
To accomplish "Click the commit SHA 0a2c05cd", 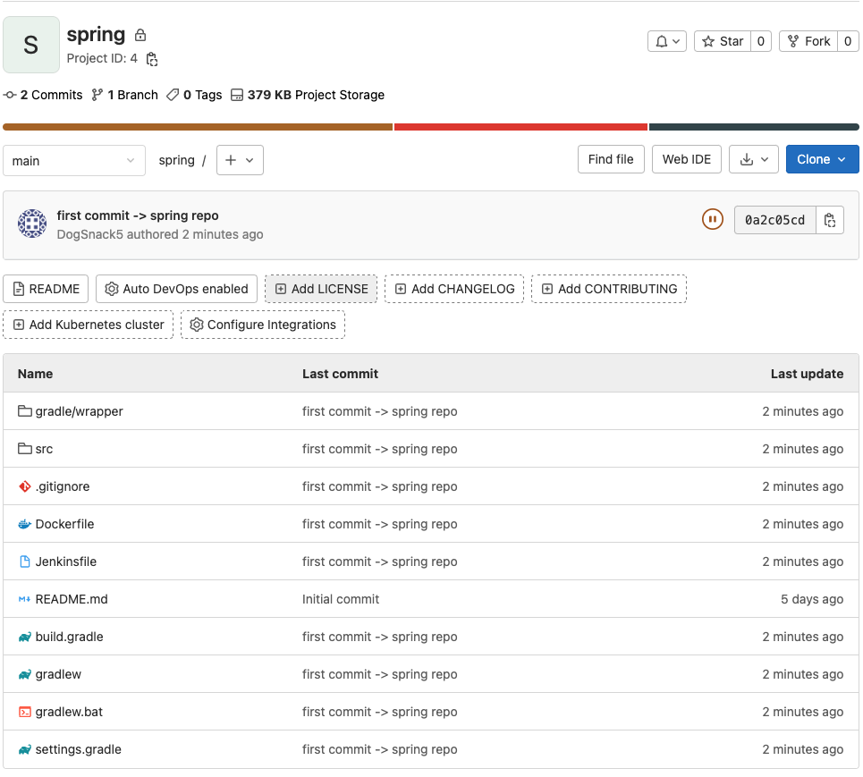I will coord(775,220).
